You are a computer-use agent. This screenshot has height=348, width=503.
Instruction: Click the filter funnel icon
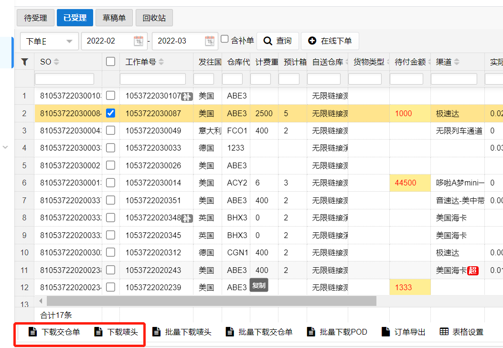coord(25,62)
